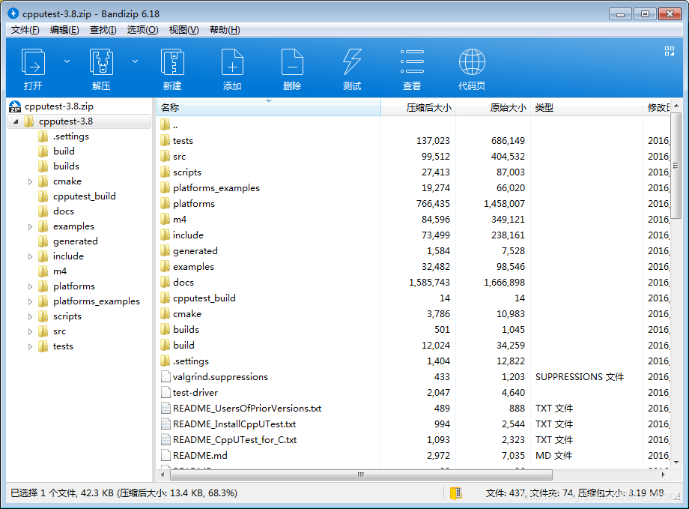
Task: Select the cpputest_build folder in tree
Action: (77, 196)
